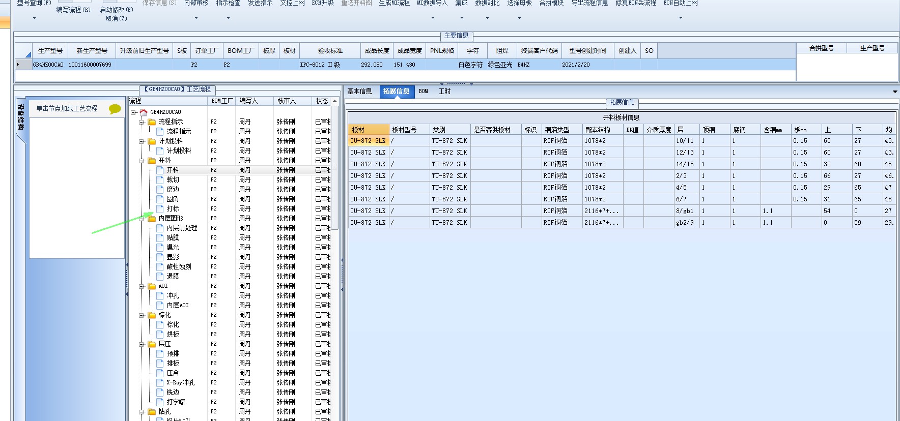Sort by the 板材 column header
Screen dimensions: 900x421
tap(369, 130)
